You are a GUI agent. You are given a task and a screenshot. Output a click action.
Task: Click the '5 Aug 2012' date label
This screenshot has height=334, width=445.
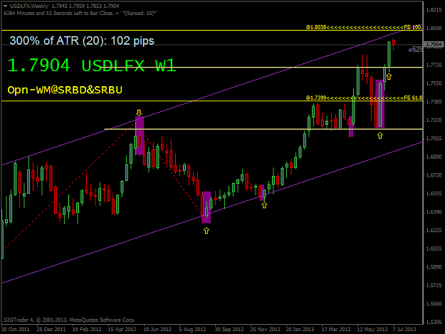click(192, 329)
